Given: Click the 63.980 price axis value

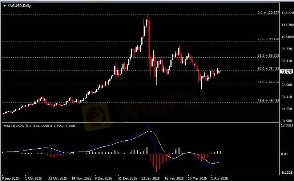Looking at the screenshot, I should tap(287, 85).
